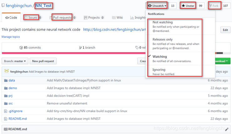Open commit Add tiny-cnn/tiny-dnn/NN cmake build support
This screenshot has height=134, width=232.
tap(87, 111)
